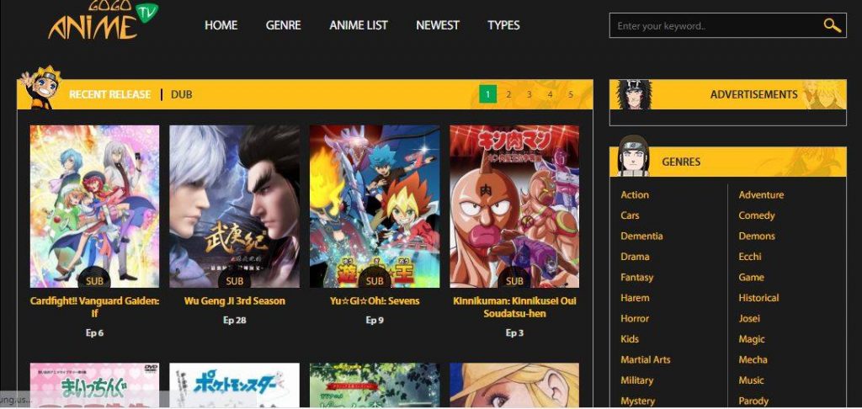The image size is (862, 409).
Task: Select the Martial Arts genre
Action: click(x=646, y=359)
